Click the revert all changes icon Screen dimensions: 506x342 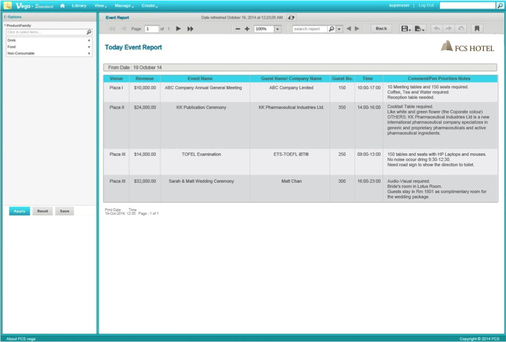coord(461,29)
